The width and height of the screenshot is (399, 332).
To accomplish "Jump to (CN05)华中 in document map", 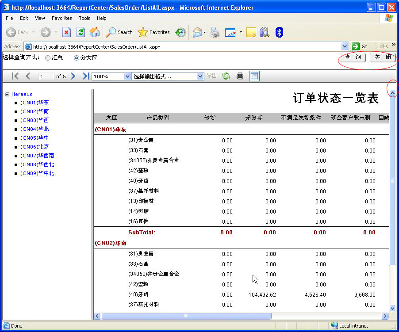I will point(35,138).
